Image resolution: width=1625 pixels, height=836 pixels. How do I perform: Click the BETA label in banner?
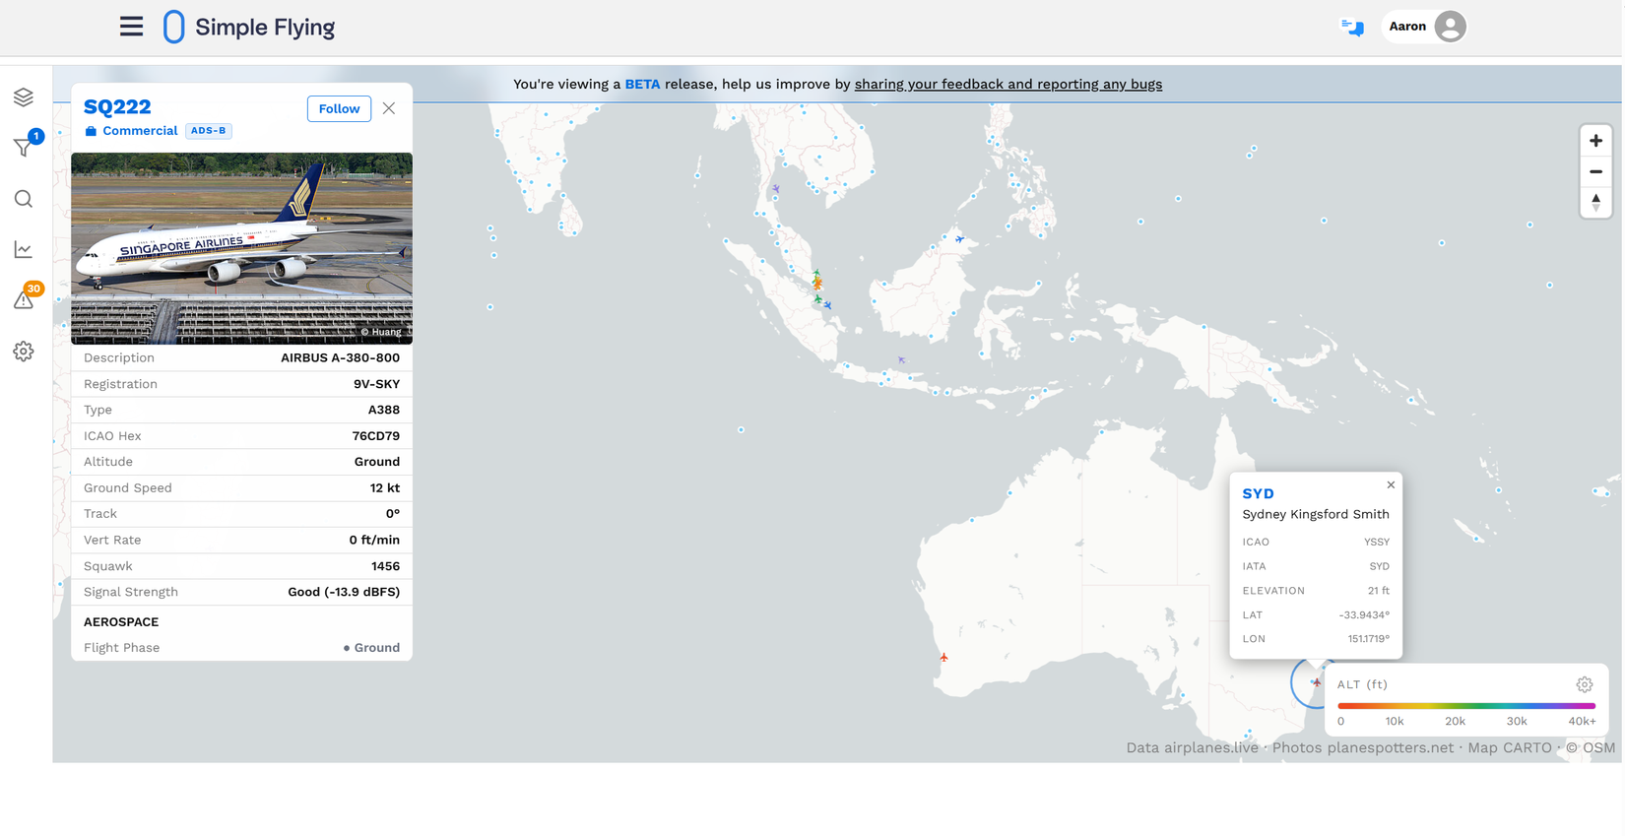click(642, 84)
